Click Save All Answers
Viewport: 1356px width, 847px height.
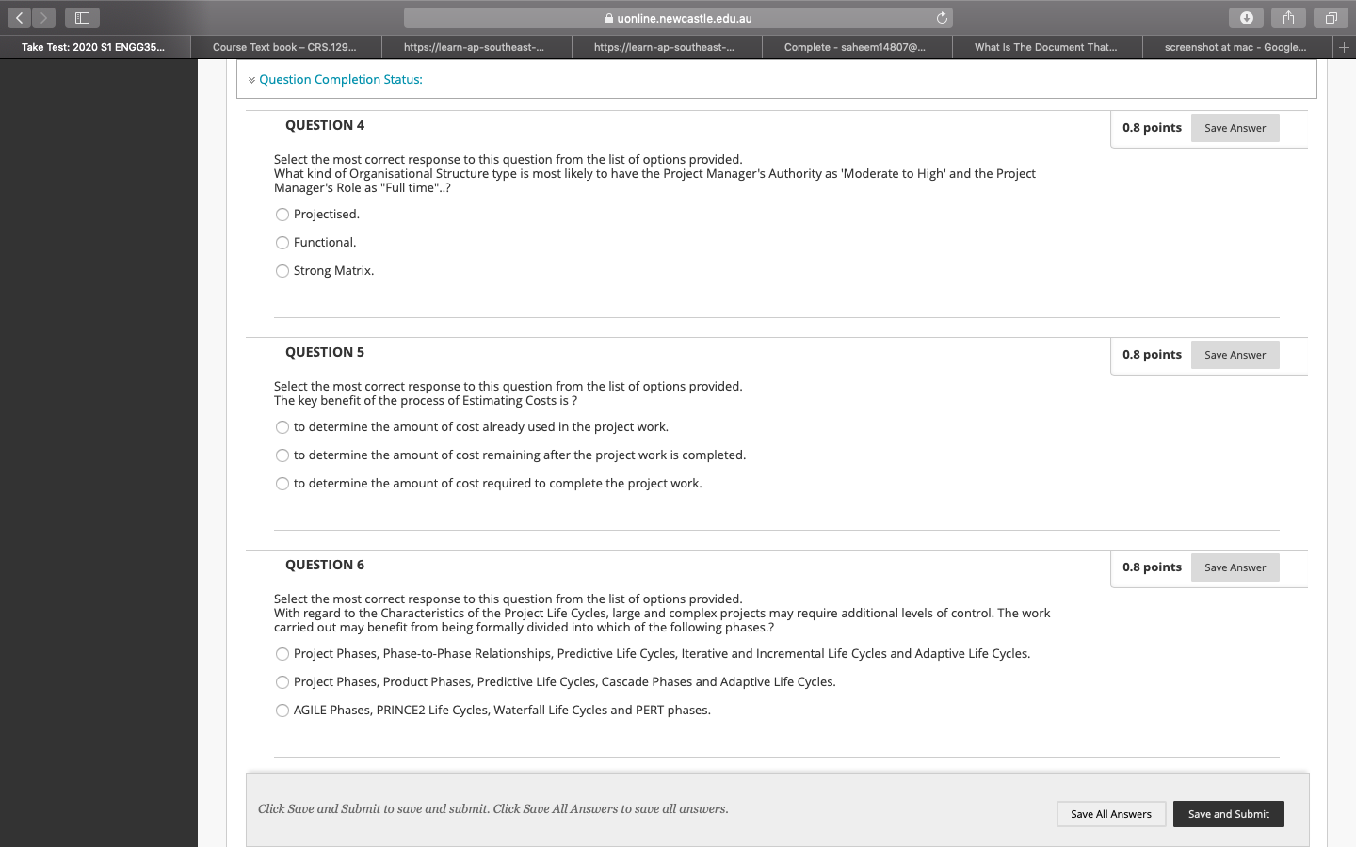1111,813
